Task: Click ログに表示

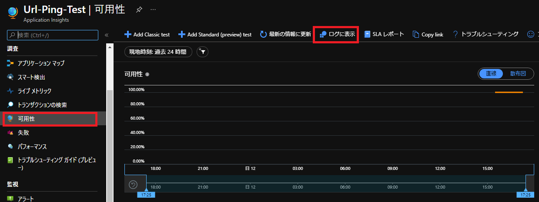Action: [x=337, y=34]
